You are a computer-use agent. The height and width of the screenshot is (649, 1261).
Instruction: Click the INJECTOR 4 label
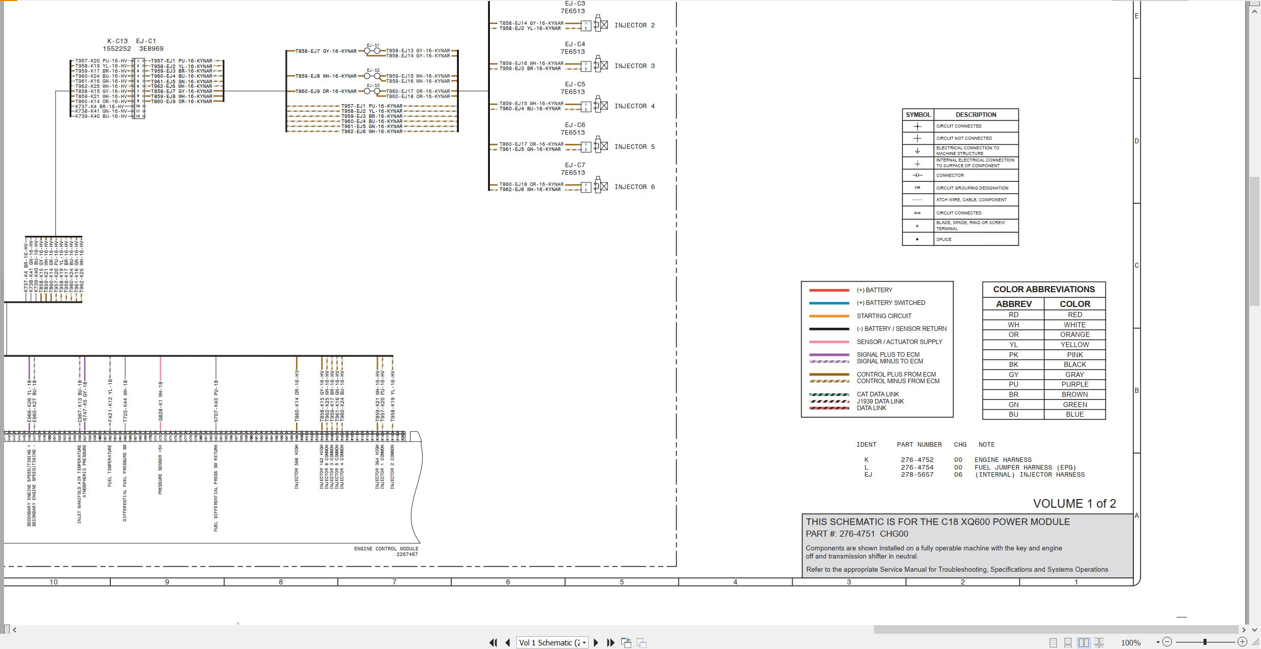tap(634, 106)
